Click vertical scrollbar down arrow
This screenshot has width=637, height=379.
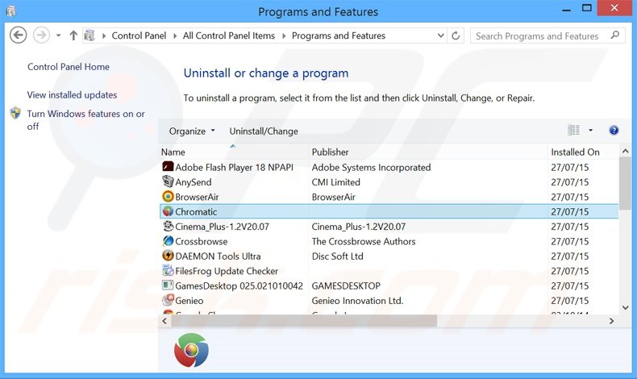click(x=625, y=308)
